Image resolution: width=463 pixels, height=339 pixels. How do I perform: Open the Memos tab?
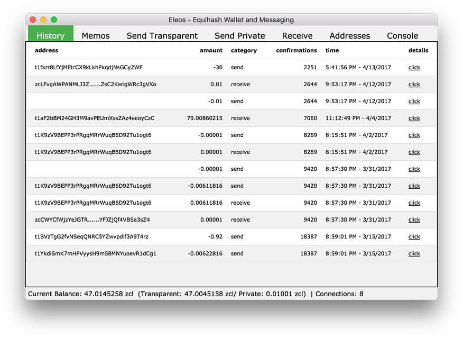tap(96, 36)
